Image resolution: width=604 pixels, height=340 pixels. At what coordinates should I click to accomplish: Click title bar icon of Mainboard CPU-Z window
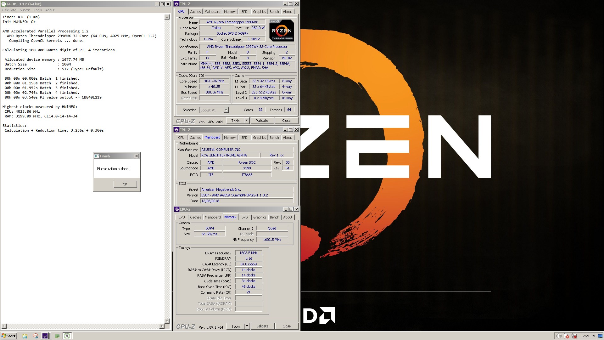177,130
